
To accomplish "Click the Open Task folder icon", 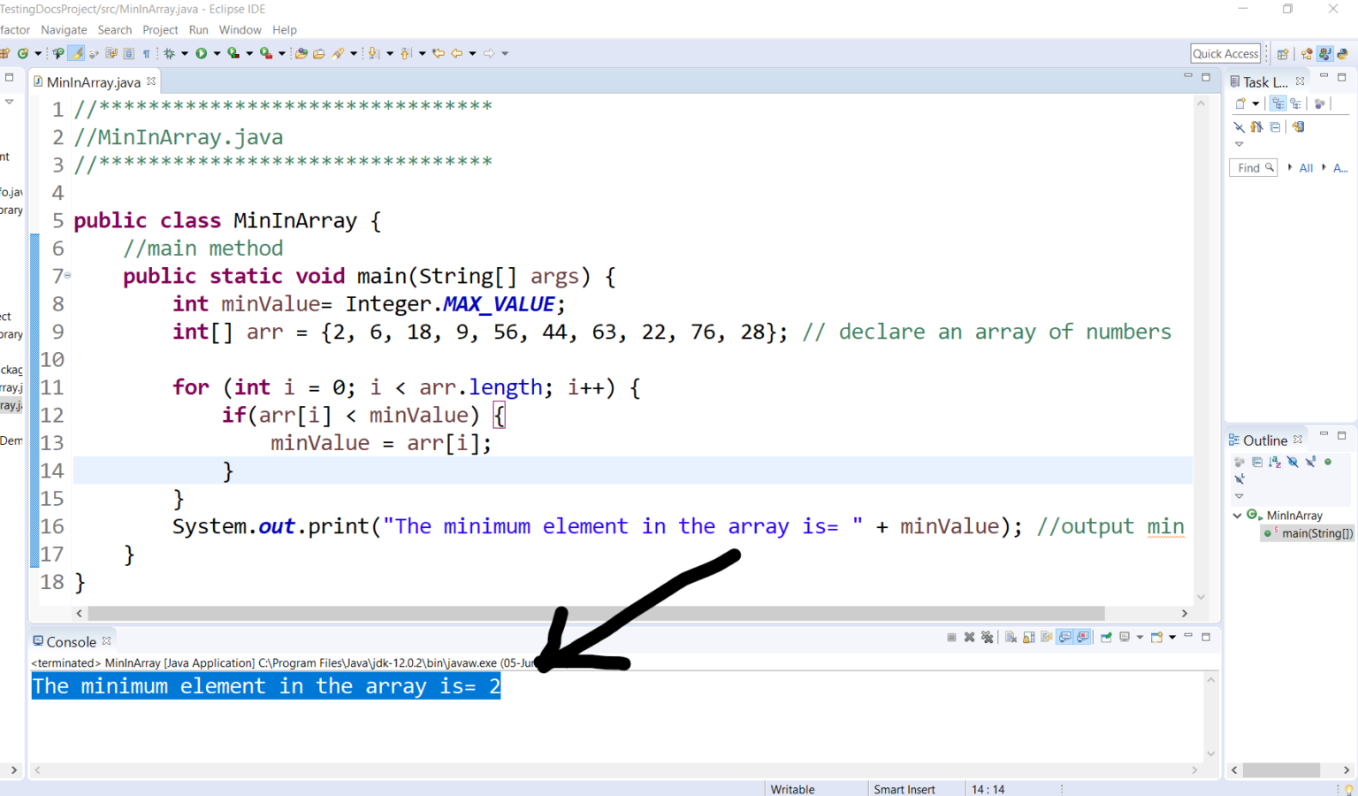I will (318, 53).
